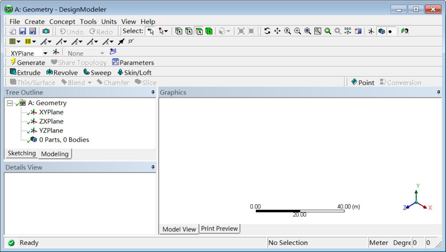Viewport: 446px width, 252px height.
Task: Select the '0 Parts, 0 Bodies' tree item
Action: click(64, 140)
